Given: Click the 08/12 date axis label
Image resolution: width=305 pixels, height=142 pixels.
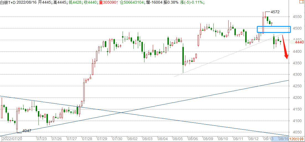Looking at the screenshot, I should tap(253, 139).
